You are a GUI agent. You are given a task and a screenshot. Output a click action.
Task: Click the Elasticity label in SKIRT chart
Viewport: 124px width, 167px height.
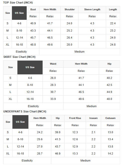click(33, 106)
